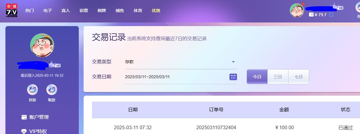Select the 今日 date range option

pyautogui.click(x=257, y=77)
